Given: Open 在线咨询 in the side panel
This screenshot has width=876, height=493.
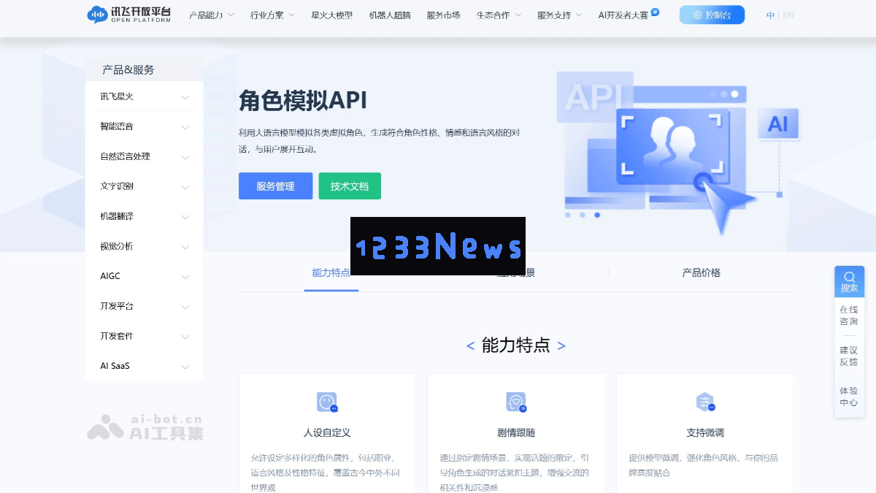Looking at the screenshot, I should [849, 316].
